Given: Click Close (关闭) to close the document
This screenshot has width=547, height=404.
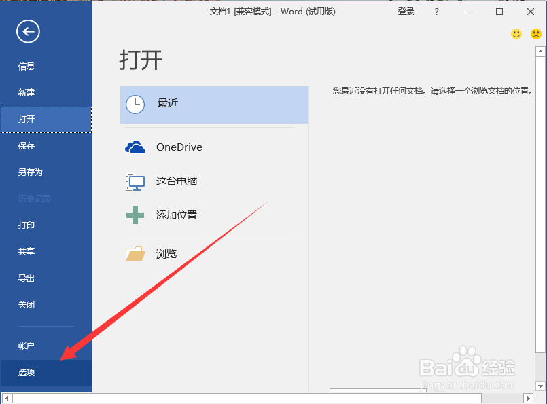Looking at the screenshot, I should [x=26, y=304].
